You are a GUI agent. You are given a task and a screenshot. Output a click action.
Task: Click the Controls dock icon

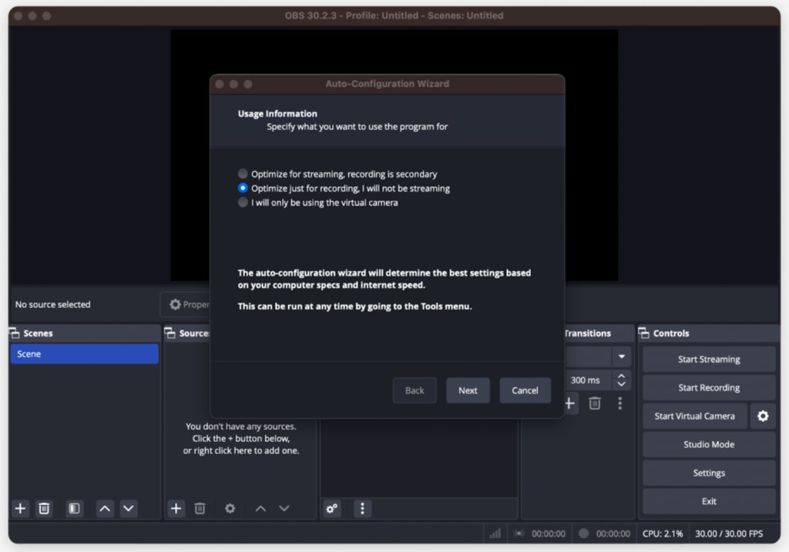tap(643, 333)
